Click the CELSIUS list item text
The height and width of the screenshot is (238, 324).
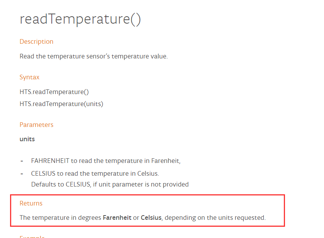point(95,173)
